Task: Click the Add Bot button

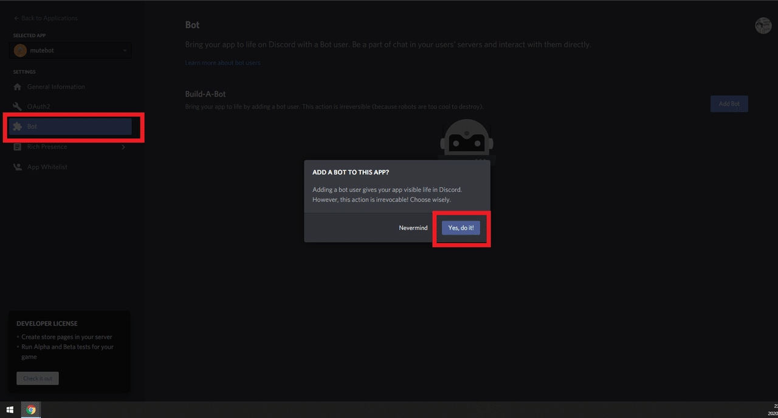Action: pyautogui.click(x=729, y=104)
